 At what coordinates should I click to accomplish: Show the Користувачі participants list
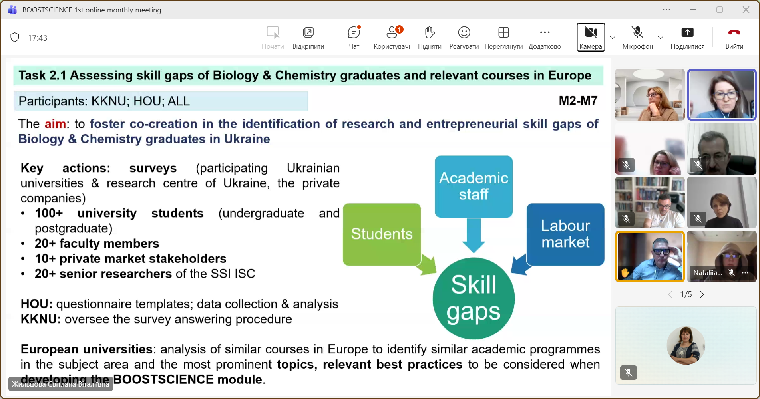[392, 38]
